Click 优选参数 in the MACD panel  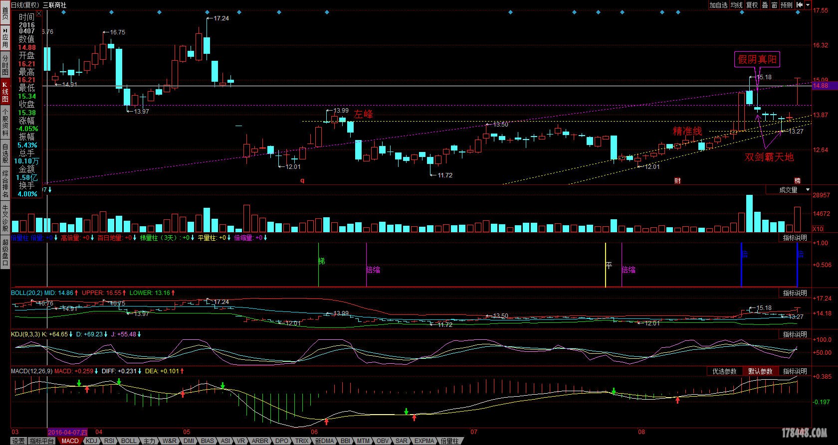[x=724, y=371]
